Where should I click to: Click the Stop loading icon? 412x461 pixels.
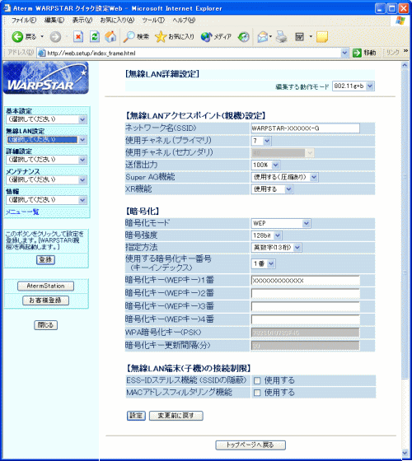78,37
